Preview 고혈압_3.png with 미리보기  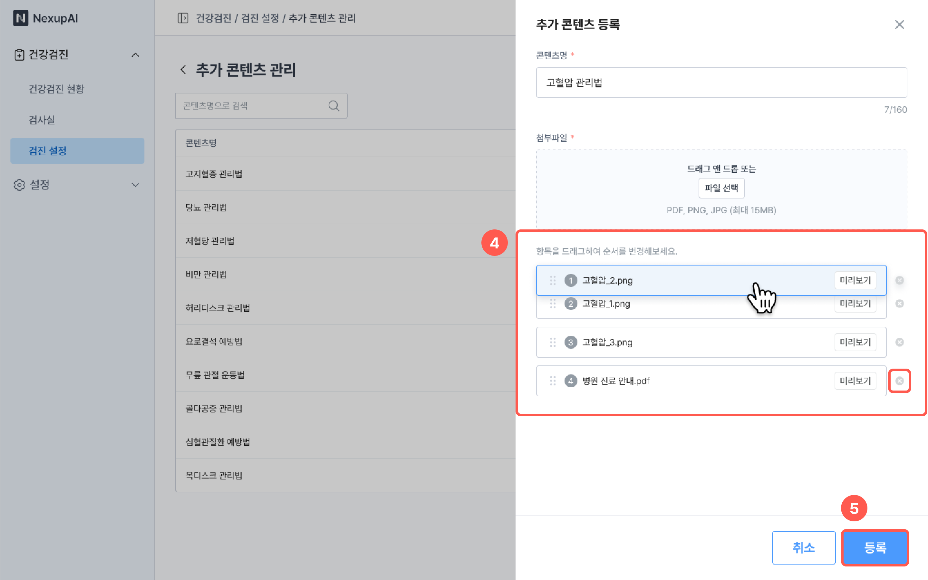coord(855,342)
